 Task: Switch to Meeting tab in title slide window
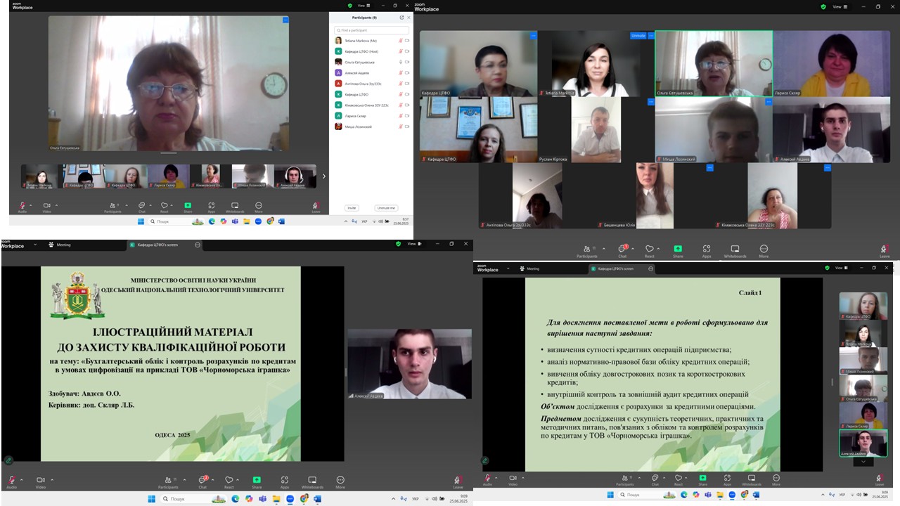coord(60,245)
